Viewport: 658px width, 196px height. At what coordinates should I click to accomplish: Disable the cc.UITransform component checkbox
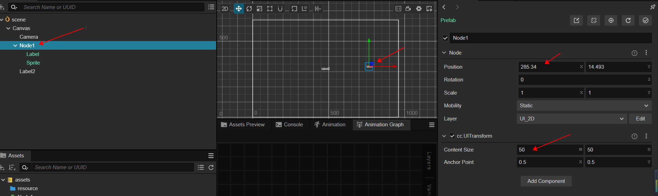(452, 136)
